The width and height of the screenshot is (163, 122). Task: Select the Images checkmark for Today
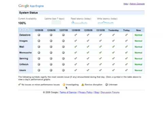(126, 41)
